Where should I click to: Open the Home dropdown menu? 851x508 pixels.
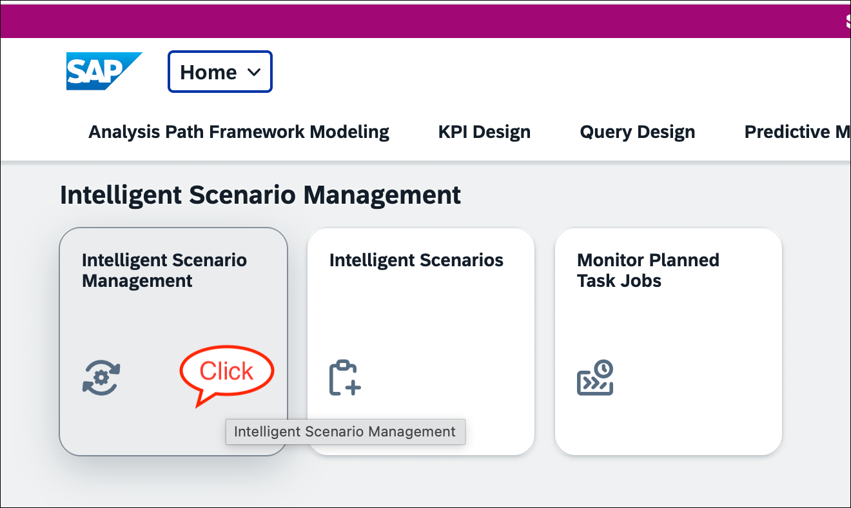pos(220,72)
